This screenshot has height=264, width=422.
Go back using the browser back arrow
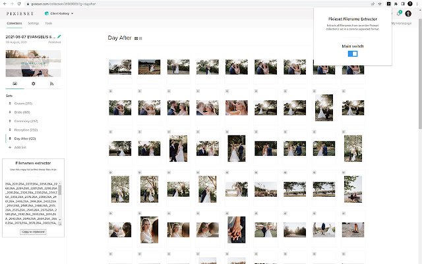coord(5,4)
